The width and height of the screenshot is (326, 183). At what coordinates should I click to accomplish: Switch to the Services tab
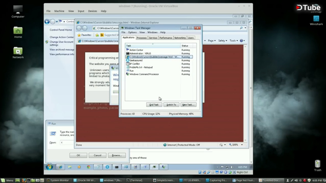coord(153,38)
